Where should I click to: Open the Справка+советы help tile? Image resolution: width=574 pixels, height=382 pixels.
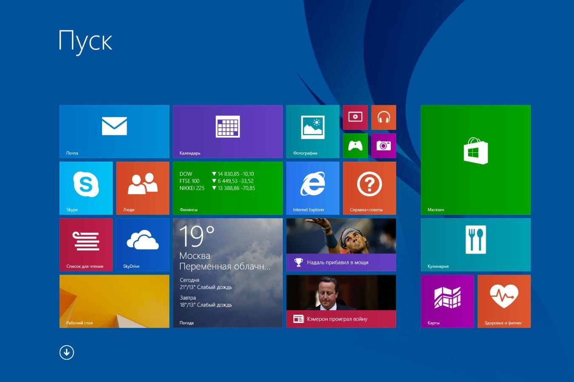click(x=369, y=188)
